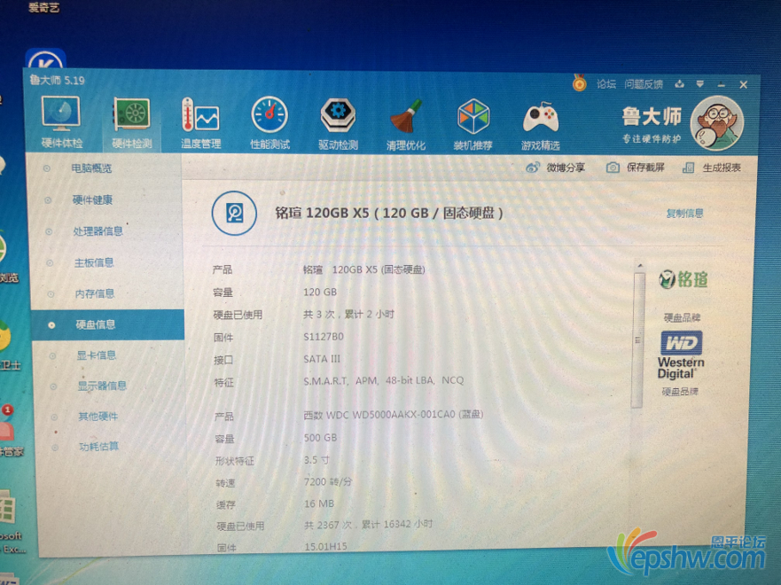Open 温度管理 temperature management
Viewport: 781px width, 585px height.
point(200,123)
